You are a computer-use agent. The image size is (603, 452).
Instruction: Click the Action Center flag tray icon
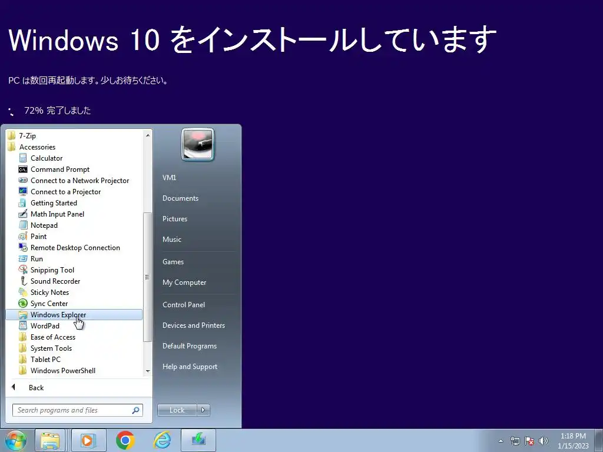[x=529, y=441]
